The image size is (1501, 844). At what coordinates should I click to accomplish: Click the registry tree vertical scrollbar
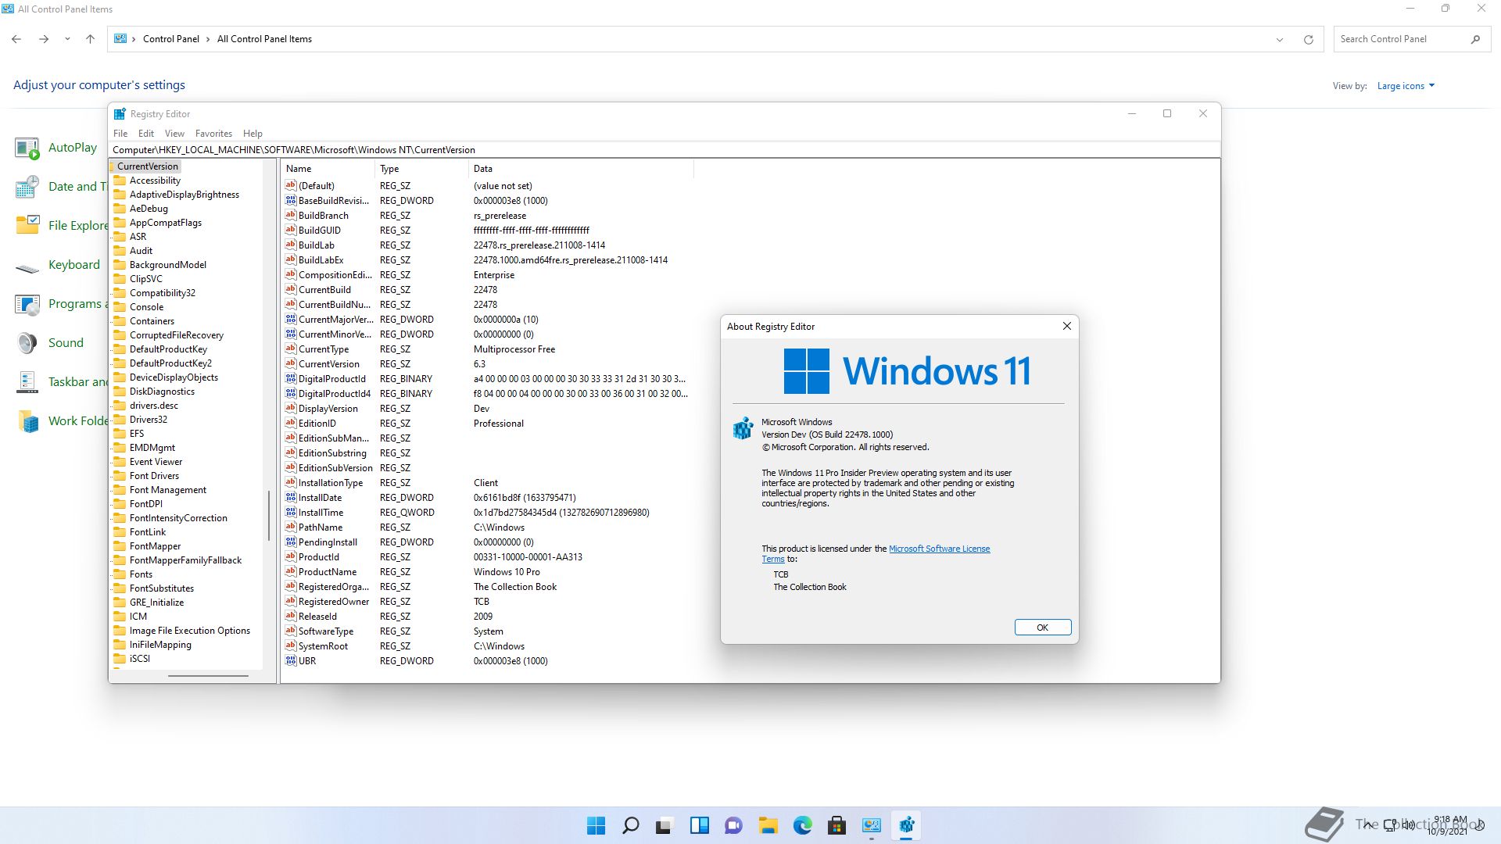click(269, 516)
